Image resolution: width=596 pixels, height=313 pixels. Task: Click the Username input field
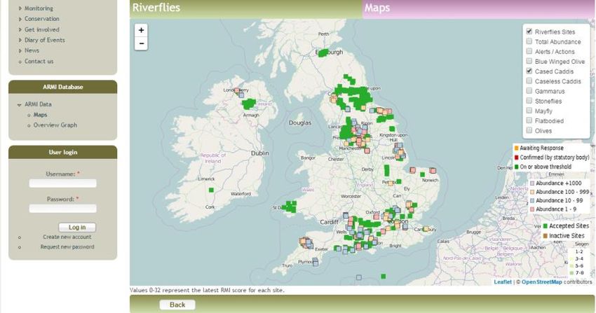click(62, 183)
